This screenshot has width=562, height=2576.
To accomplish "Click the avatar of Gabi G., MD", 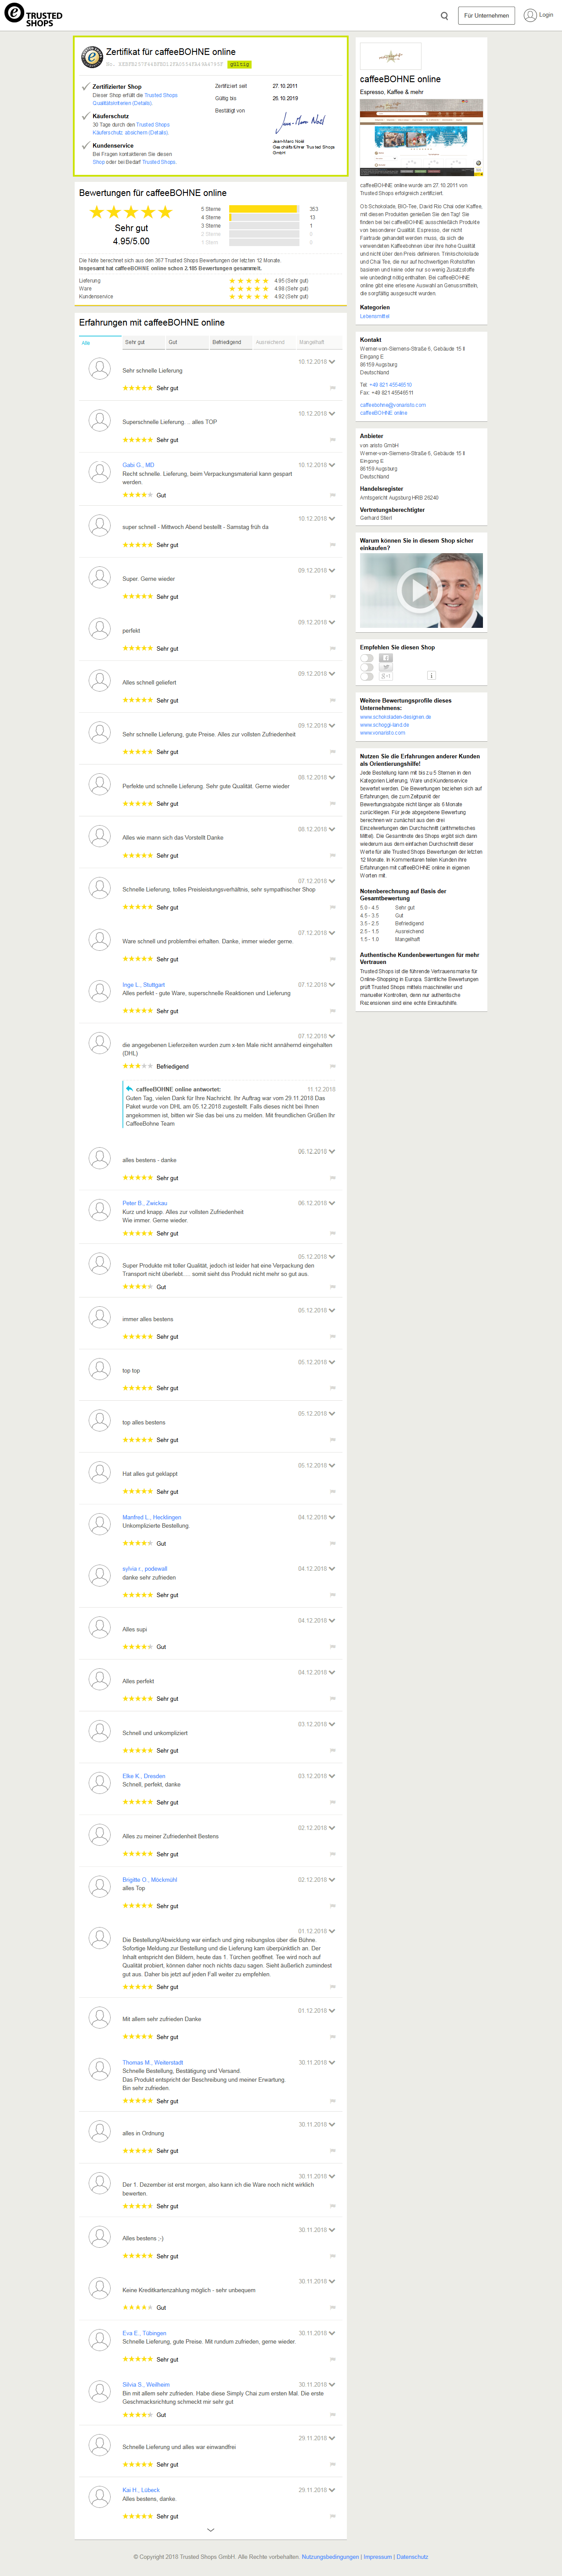I will [x=100, y=472].
